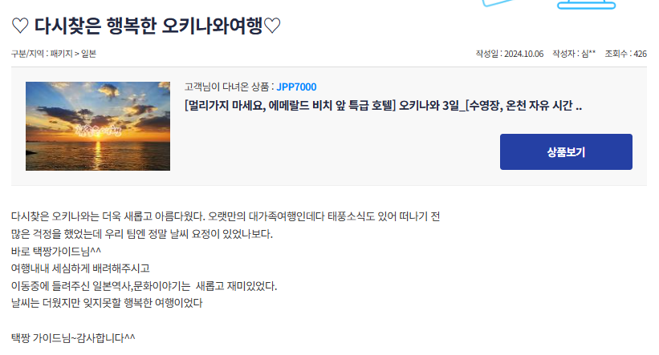
Task: Click the heart icon after 오키나와여행
Action: click(272, 26)
